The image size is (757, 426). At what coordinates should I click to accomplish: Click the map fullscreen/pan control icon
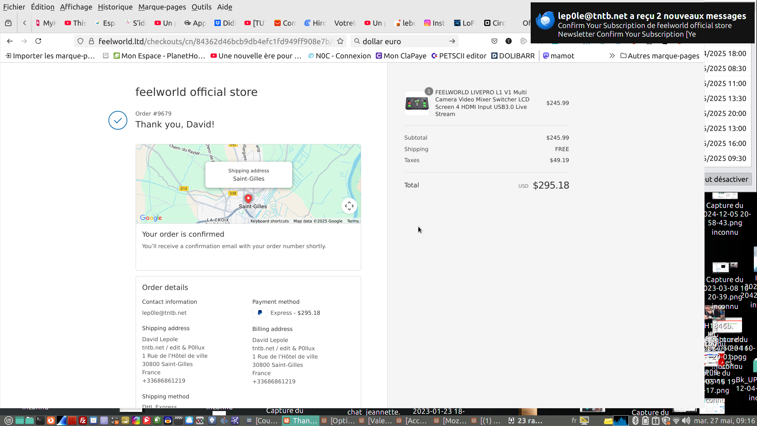pyautogui.click(x=349, y=206)
